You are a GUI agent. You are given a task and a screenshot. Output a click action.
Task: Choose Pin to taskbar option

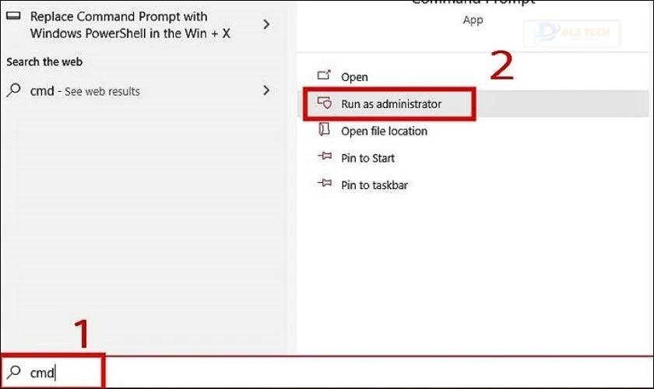point(374,185)
